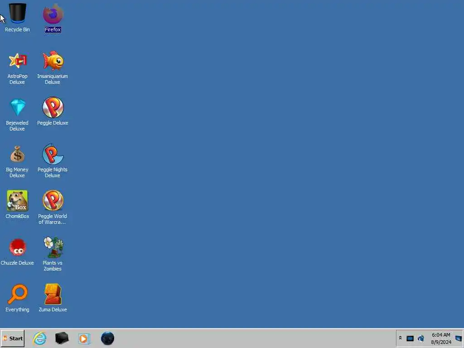This screenshot has height=348, width=464.
Task: Click the network tray icon
Action: [410, 338]
